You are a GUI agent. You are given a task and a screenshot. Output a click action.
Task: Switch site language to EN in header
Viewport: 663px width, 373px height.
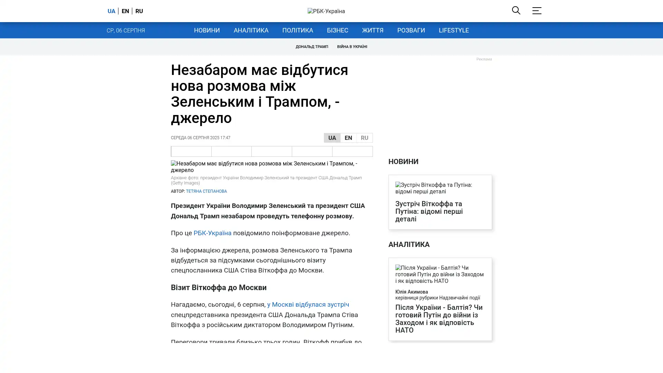[x=125, y=11]
